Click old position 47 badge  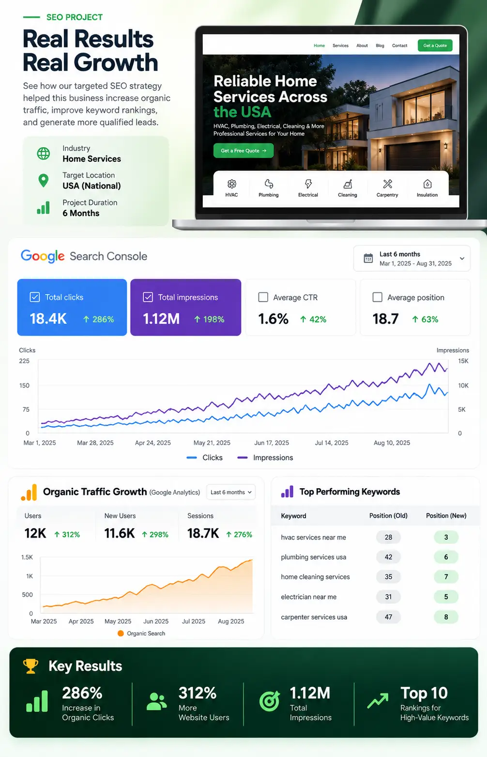coord(388,617)
